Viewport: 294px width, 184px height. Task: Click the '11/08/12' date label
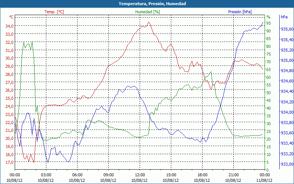pos(264,181)
